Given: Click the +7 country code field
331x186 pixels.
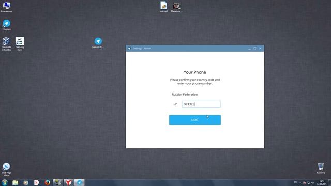Looking at the screenshot, I should 175,104.
